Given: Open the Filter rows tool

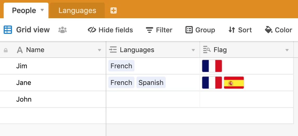Looking at the screenshot, I should pyautogui.click(x=159, y=30).
